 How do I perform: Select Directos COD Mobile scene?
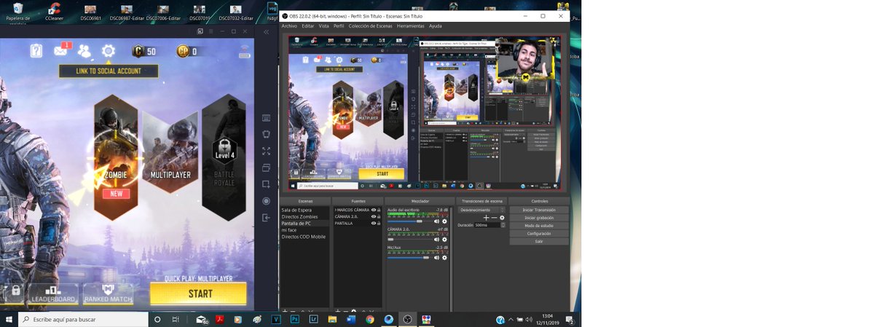(304, 237)
